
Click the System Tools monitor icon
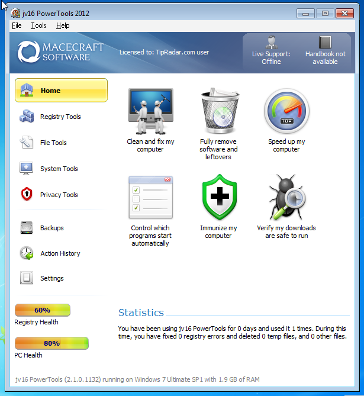coord(27,169)
